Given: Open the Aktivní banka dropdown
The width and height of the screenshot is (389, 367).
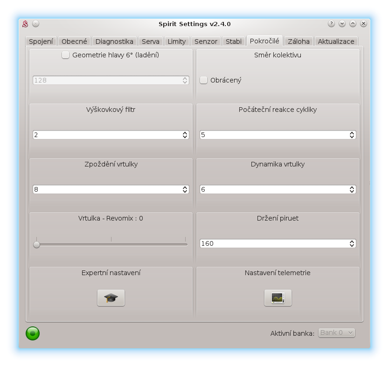Looking at the screenshot, I should tap(336, 332).
